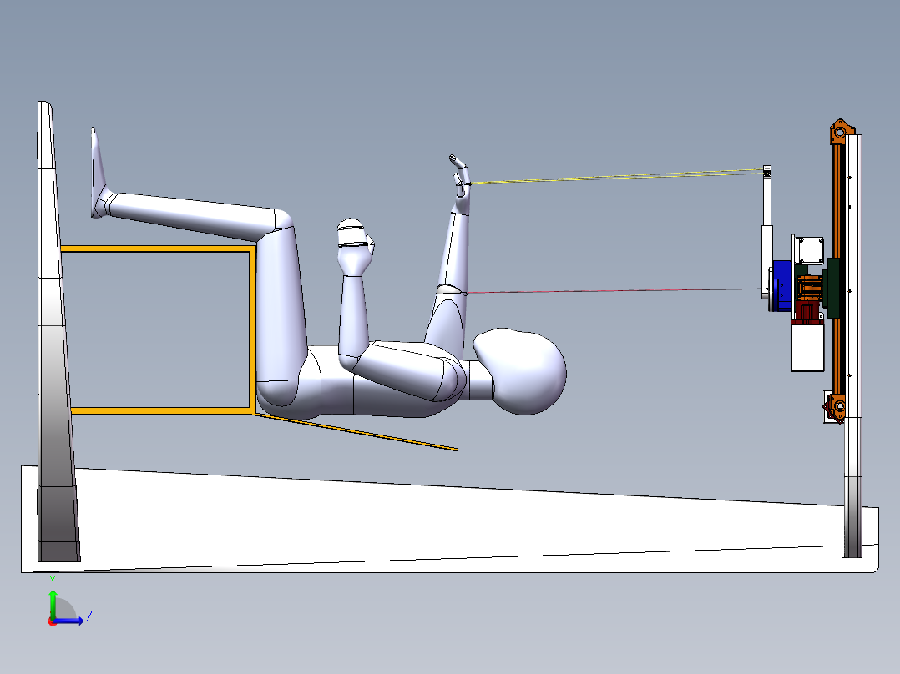This screenshot has width=900, height=674.
Task: Select the dark green carriage plate
Action: 832,288
